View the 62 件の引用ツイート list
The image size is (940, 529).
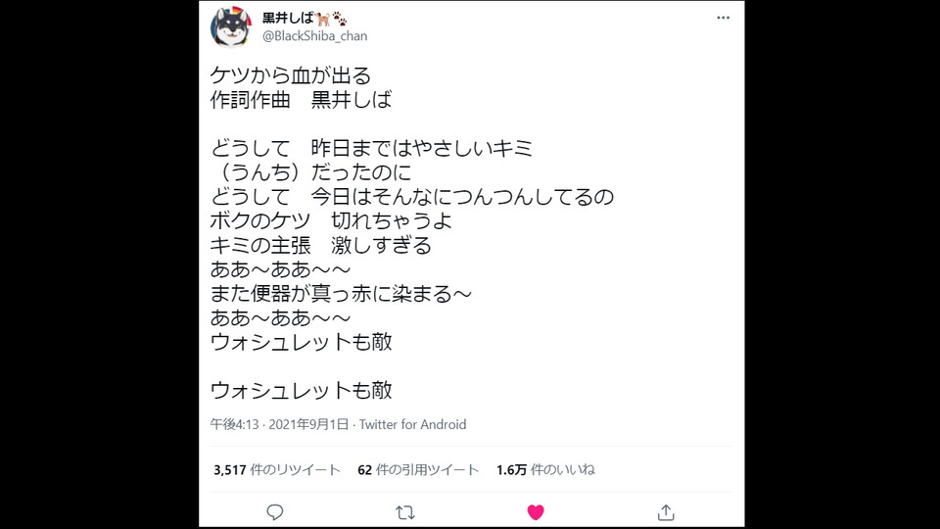(418, 469)
